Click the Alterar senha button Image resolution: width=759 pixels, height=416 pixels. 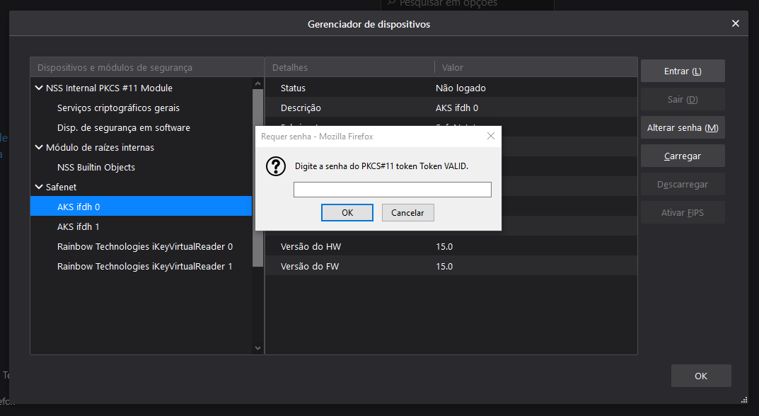pyautogui.click(x=682, y=128)
